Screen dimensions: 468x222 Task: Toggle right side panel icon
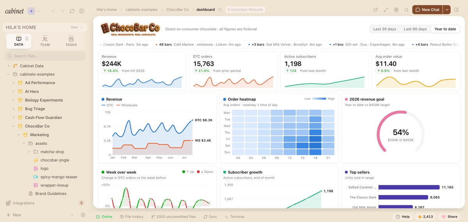click(x=456, y=9)
